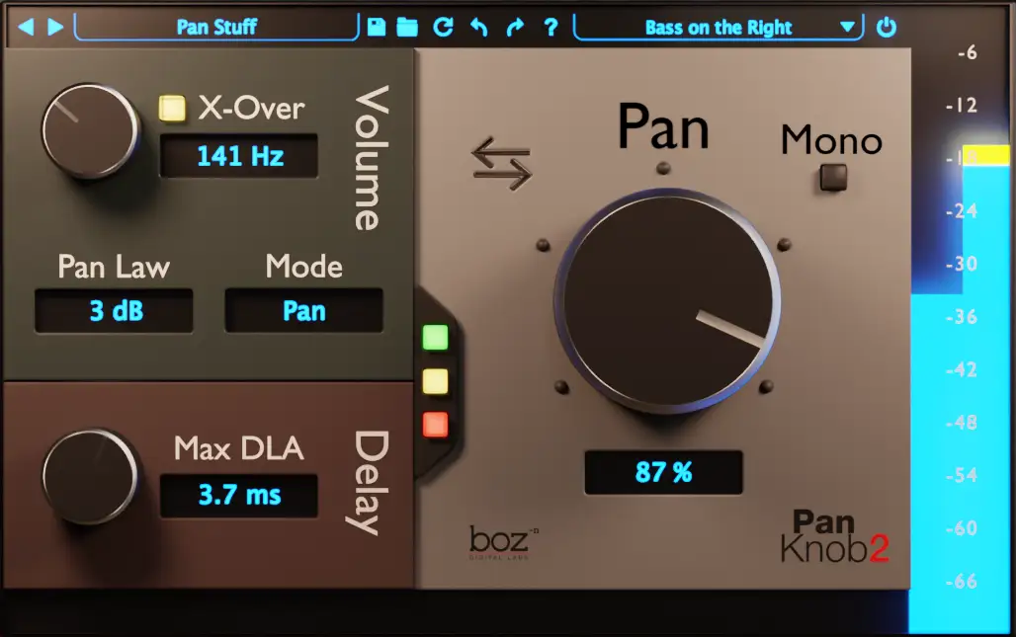
Task: Select the next preset arrow
Action: 56,27
